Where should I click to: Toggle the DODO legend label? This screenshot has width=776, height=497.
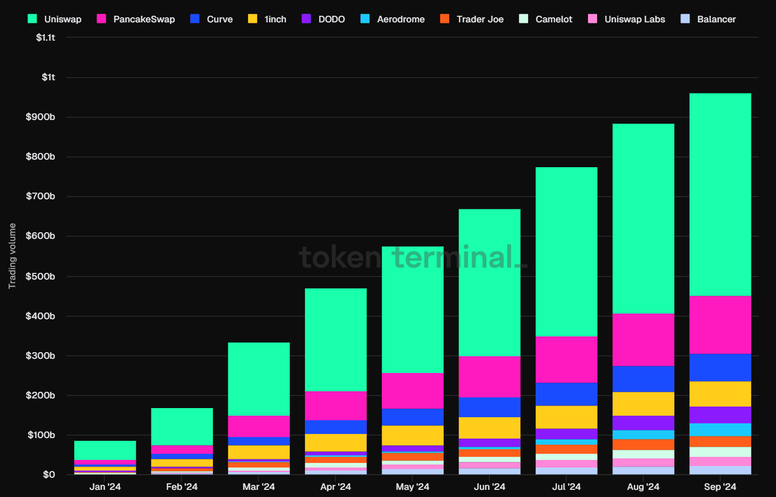point(331,19)
